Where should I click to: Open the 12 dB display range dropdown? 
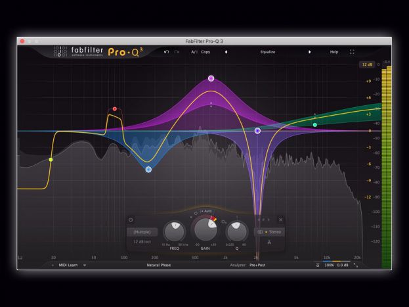point(366,64)
